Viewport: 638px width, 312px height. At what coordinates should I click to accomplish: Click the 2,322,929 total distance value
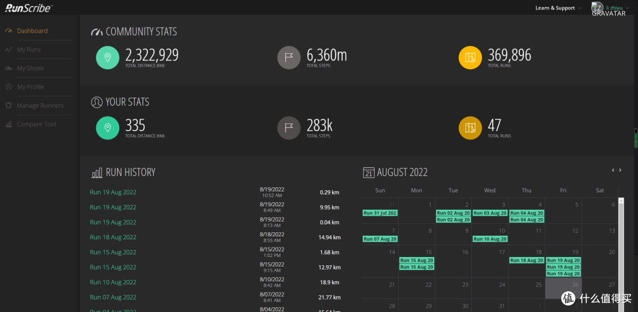152,56
